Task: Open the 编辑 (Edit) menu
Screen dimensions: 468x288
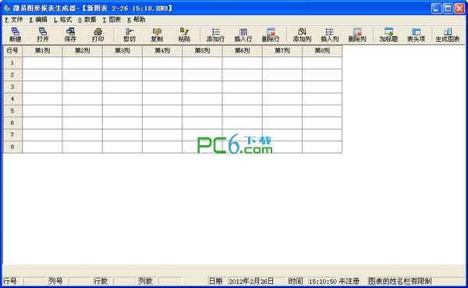Action: [x=38, y=20]
